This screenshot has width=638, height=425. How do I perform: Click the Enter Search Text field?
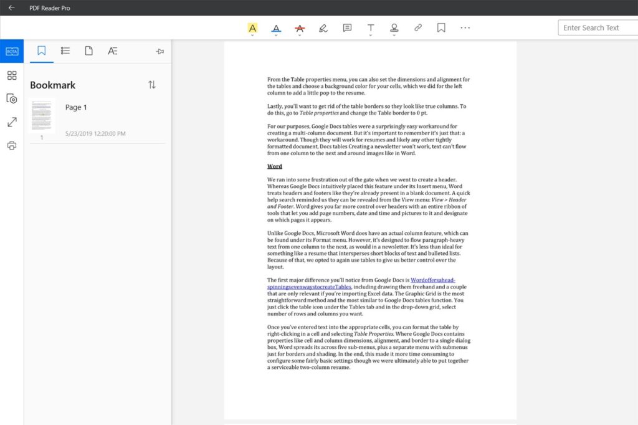(597, 27)
